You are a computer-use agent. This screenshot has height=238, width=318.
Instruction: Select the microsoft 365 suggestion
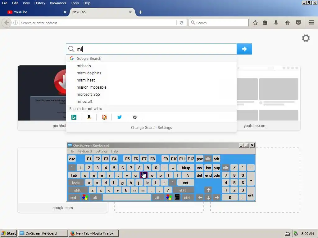[151, 94]
